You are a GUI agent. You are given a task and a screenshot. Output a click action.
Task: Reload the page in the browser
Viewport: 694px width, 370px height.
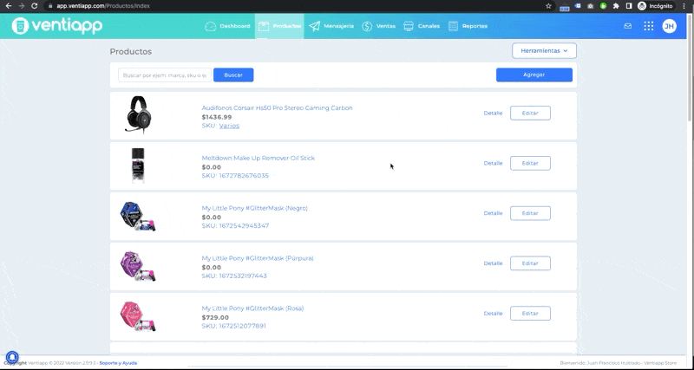(x=35, y=6)
